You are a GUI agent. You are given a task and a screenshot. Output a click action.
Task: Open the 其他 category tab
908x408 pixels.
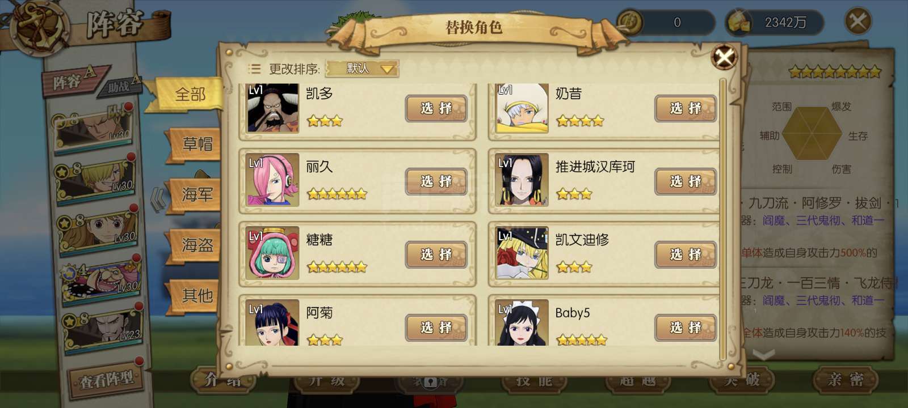pos(195,295)
